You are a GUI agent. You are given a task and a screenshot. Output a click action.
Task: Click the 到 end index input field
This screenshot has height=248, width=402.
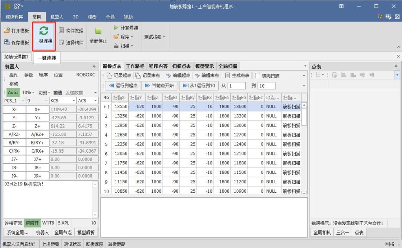click(267, 86)
